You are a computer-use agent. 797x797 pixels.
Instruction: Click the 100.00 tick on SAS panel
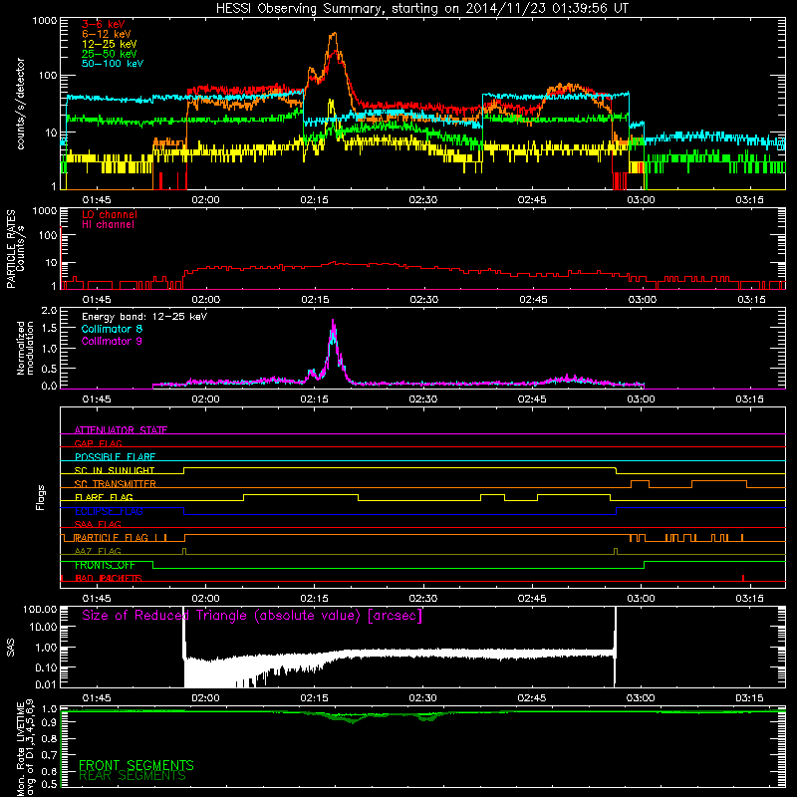[40, 610]
